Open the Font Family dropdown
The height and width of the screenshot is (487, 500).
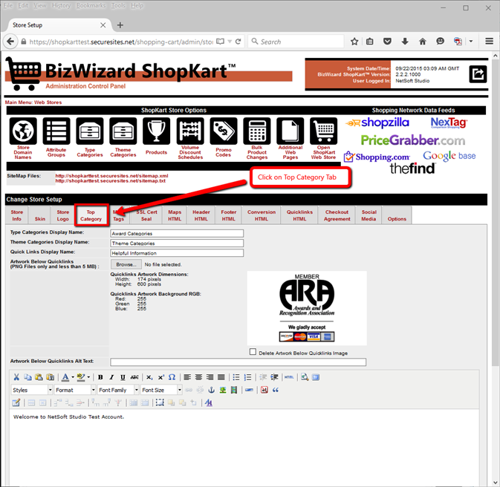(118, 390)
